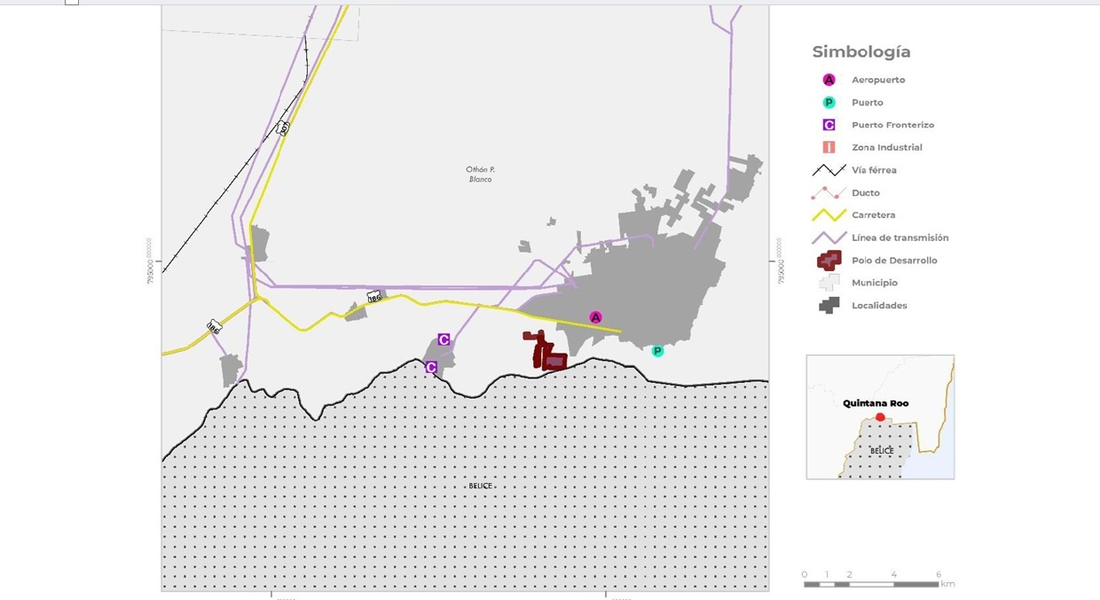Click the Municipio legend text label

coord(874,283)
